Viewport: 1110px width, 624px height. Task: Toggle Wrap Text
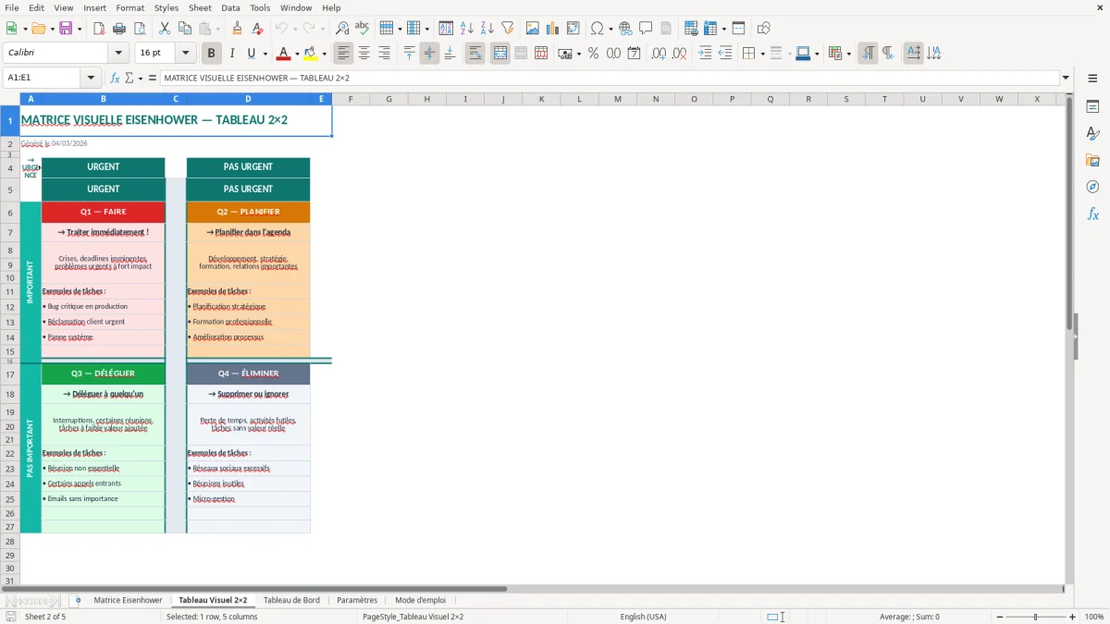pos(475,54)
